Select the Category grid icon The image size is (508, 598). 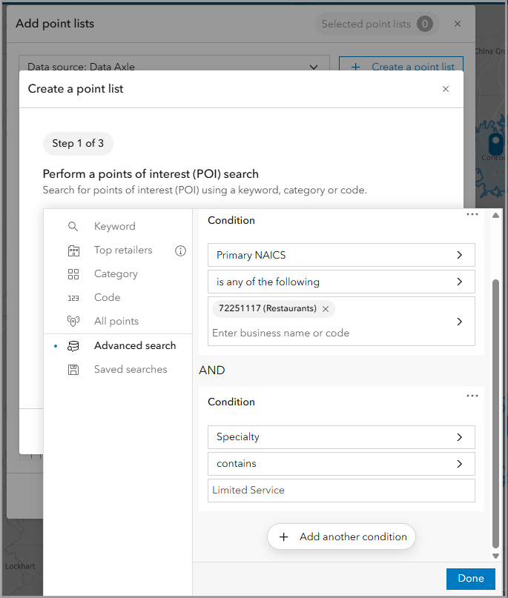73,274
